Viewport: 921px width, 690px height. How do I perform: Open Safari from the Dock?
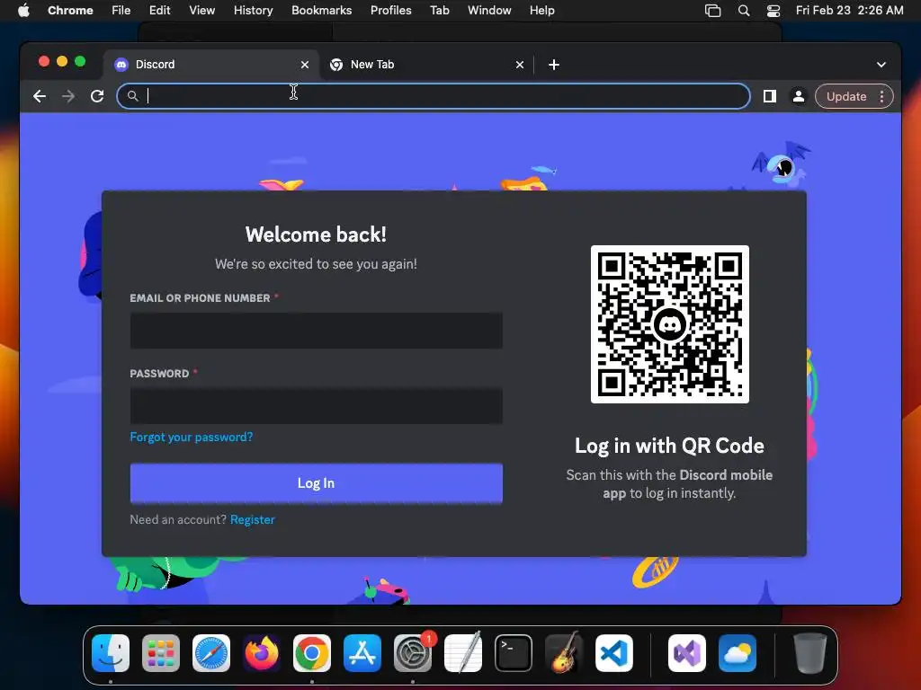tap(211, 653)
